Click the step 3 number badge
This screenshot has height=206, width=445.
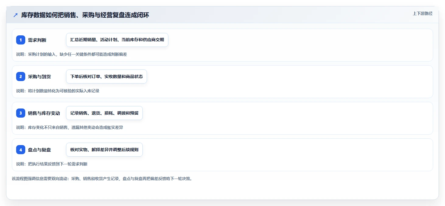coord(21,113)
